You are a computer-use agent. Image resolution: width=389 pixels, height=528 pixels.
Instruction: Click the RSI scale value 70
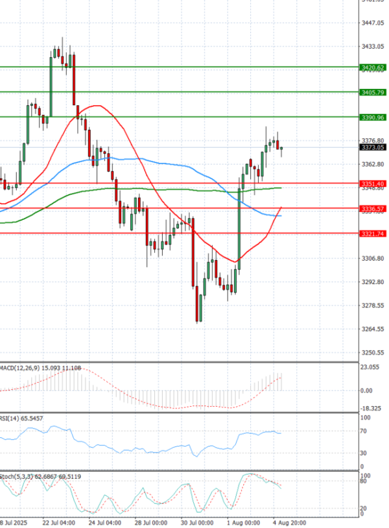tap(363, 431)
